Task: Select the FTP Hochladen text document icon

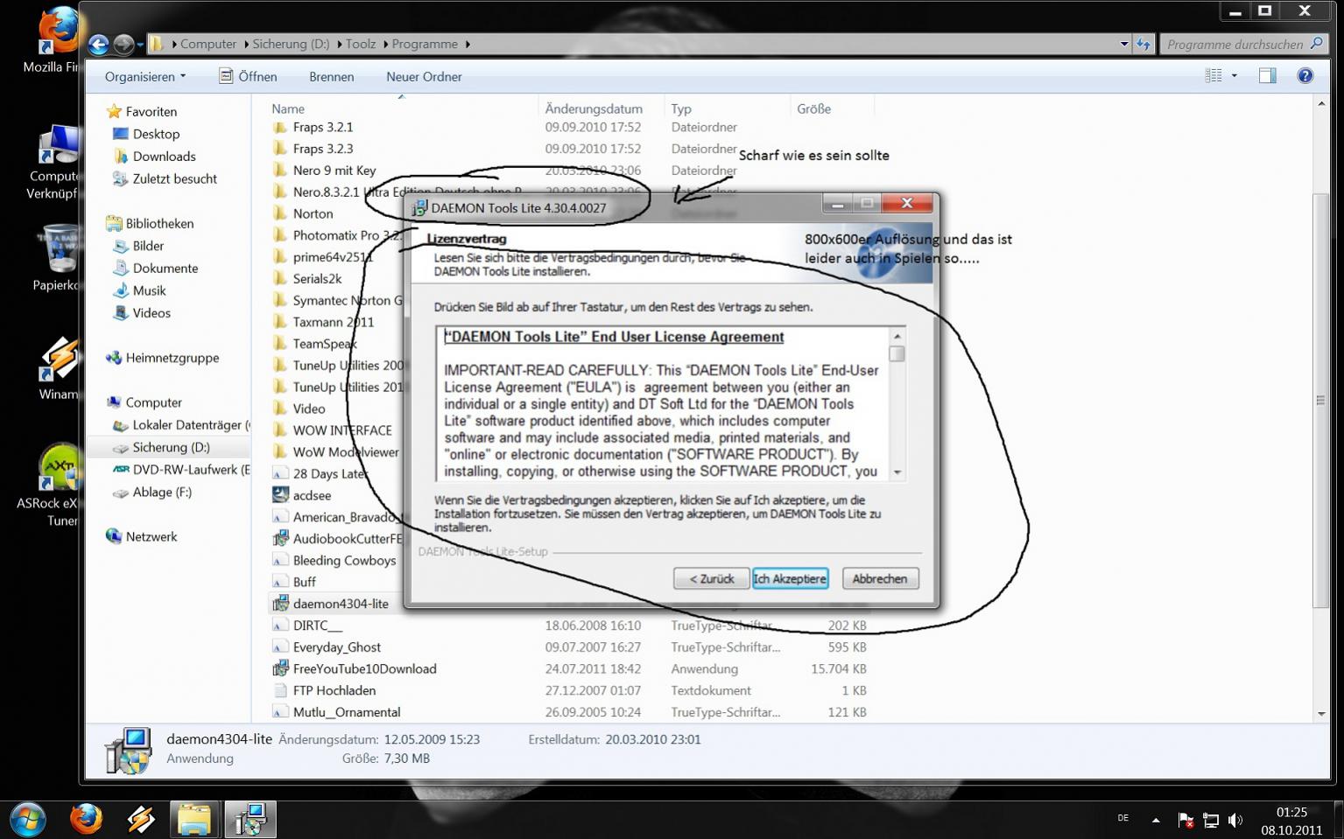Action: 280,690
